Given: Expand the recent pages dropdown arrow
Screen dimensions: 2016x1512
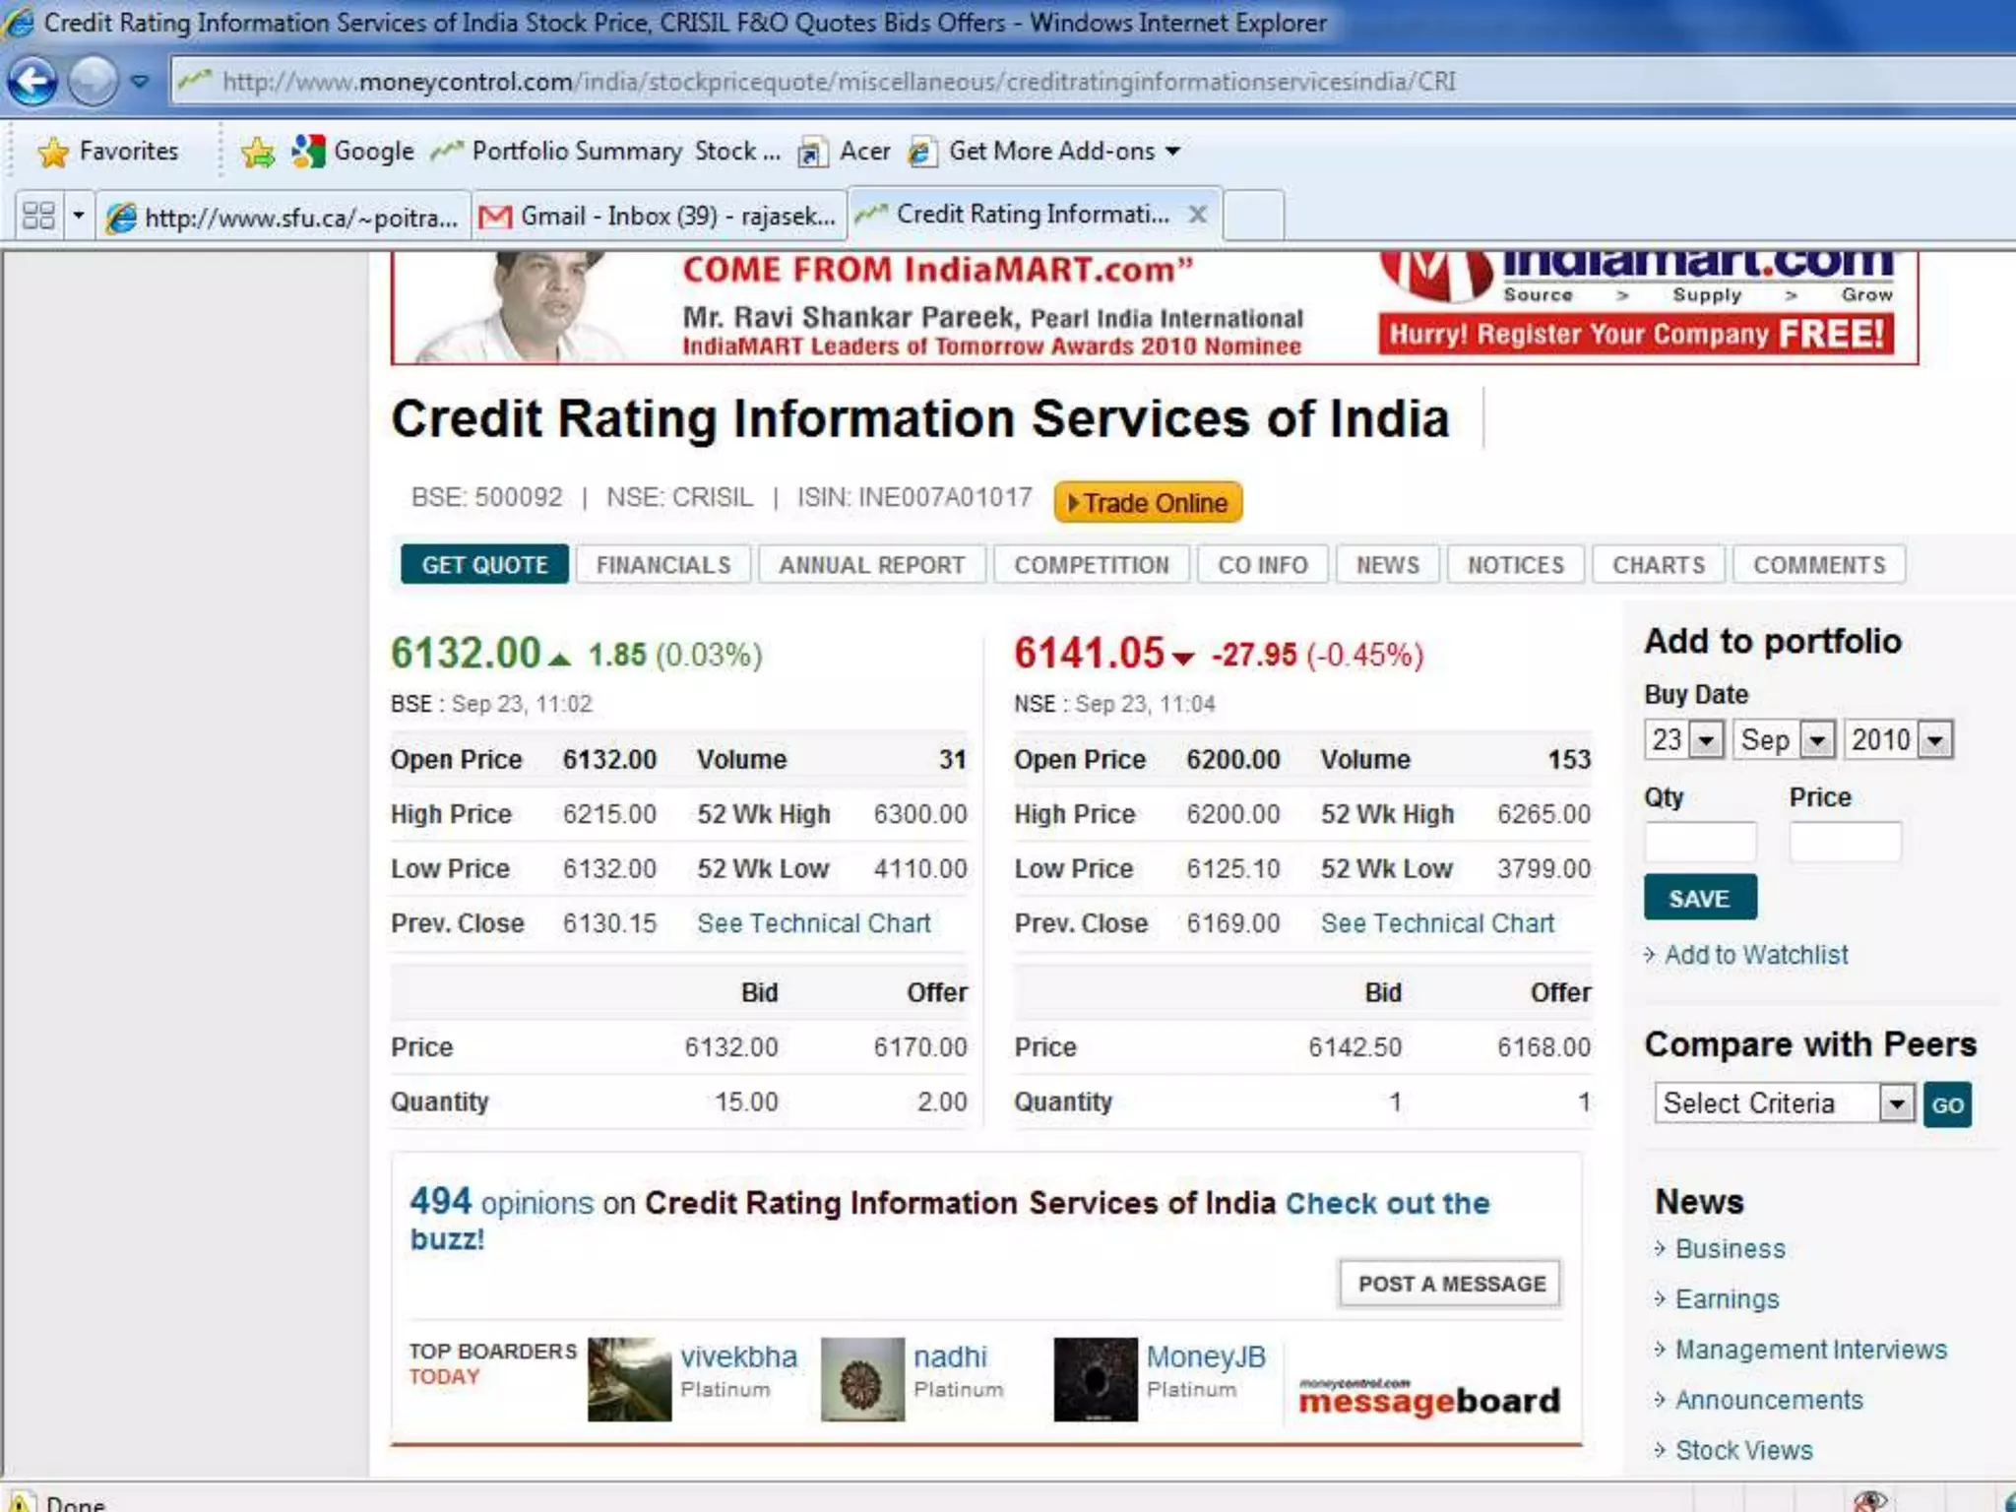Looking at the screenshot, I should [140, 82].
